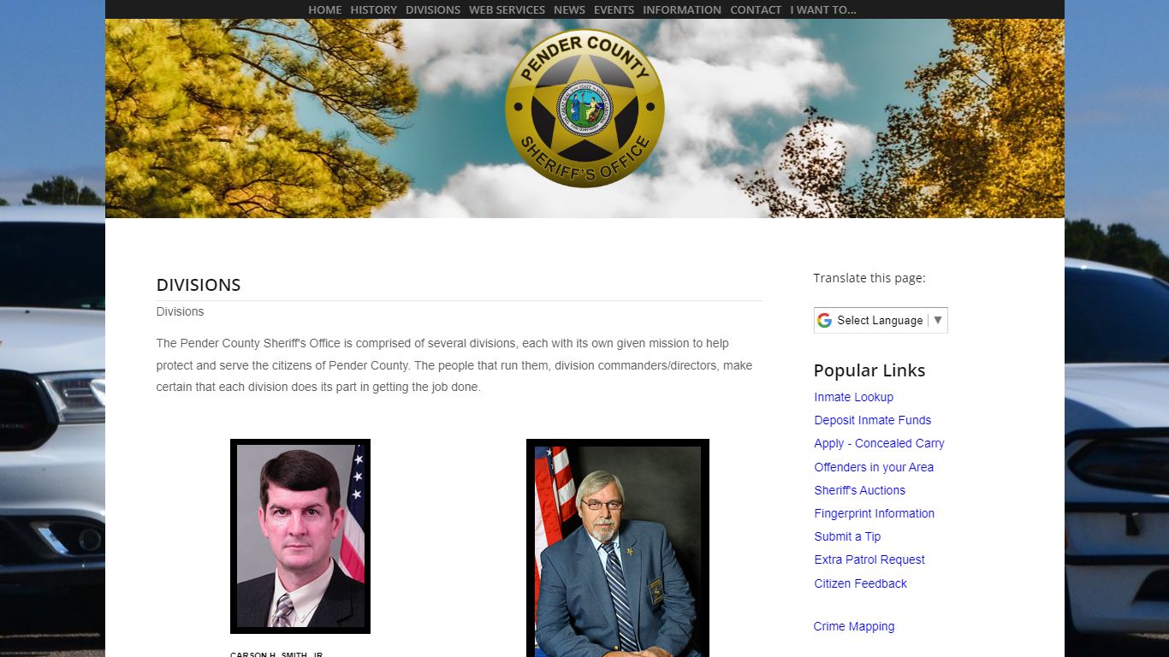The image size is (1169, 657).
Task: Click the Carson H. Smith, Jr. name caption
Action: [276, 654]
